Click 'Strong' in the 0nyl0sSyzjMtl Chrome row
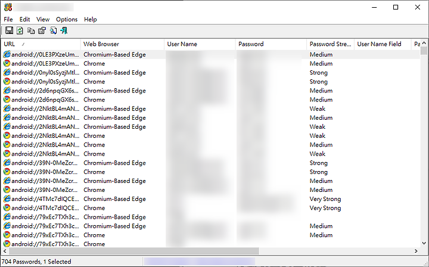Viewport: 429px width, 267px height. pyautogui.click(x=318, y=82)
